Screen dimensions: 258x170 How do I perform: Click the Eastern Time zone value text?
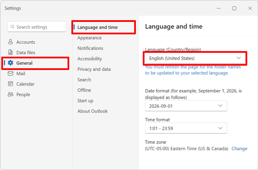(187, 149)
